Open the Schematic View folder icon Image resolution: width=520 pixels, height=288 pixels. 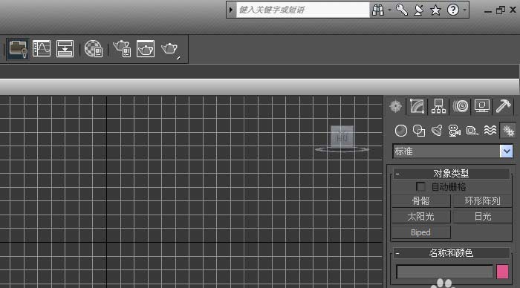[18, 49]
